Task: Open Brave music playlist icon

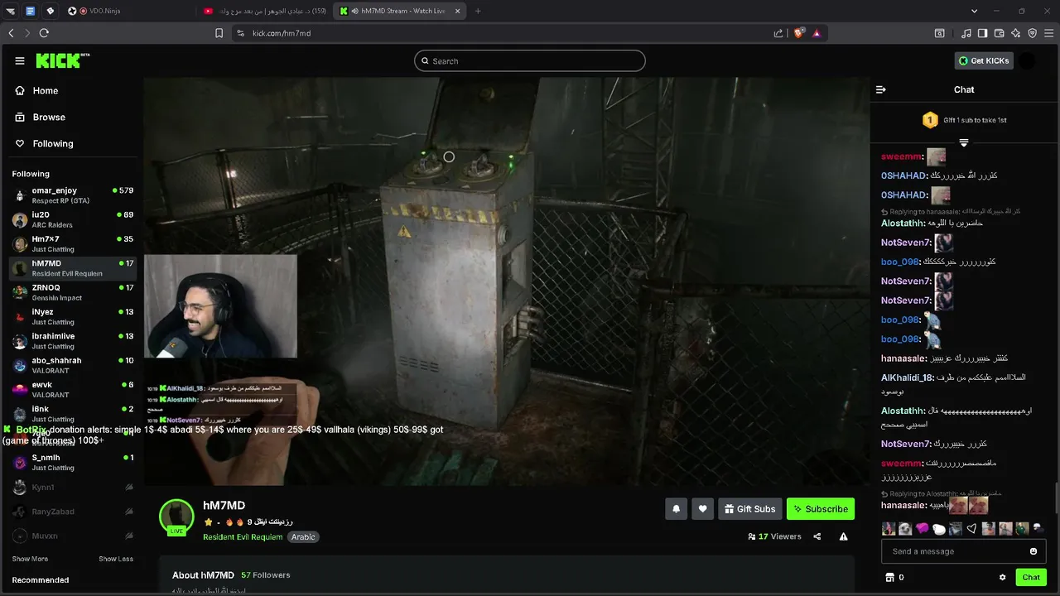Action: 966,33
